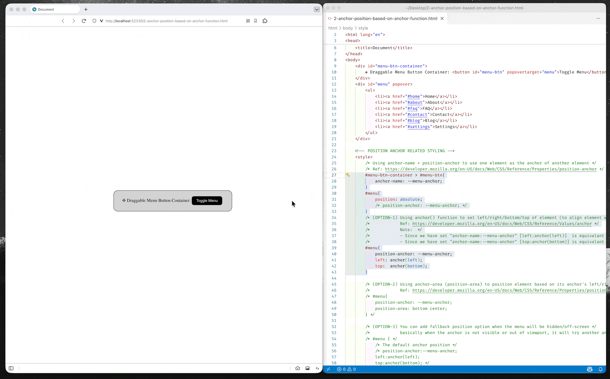Click the browser back arrow
The image size is (610, 379).
(x=63, y=21)
